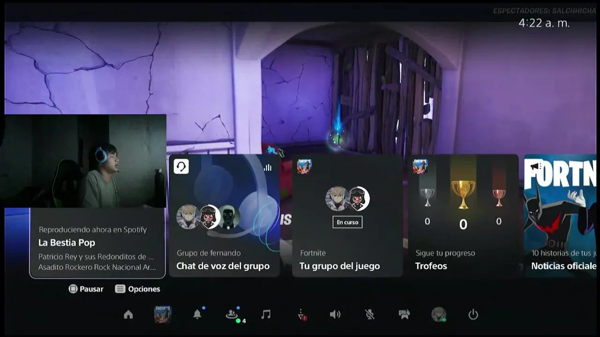Click the hat-wearing avatar in Tu grupo card
The image size is (600, 337).
tap(358, 198)
